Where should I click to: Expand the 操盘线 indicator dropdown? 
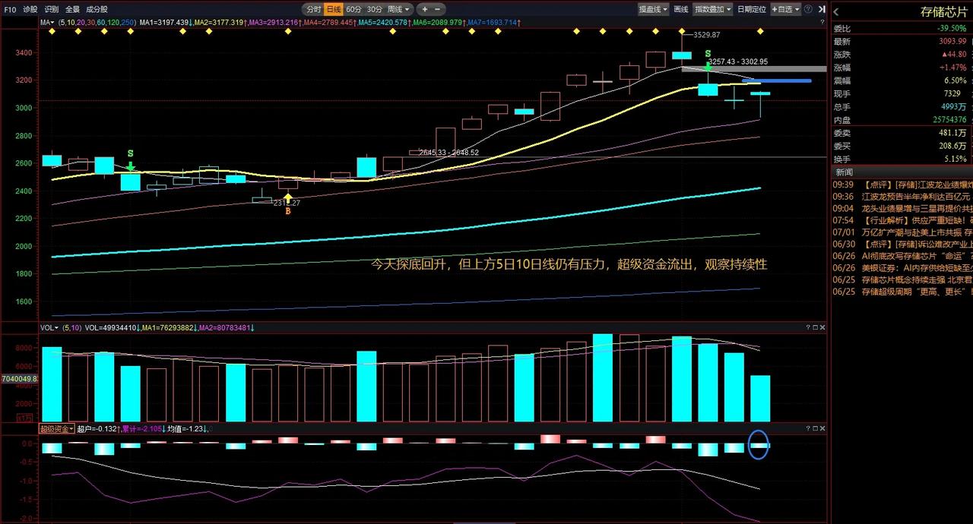[x=653, y=9]
